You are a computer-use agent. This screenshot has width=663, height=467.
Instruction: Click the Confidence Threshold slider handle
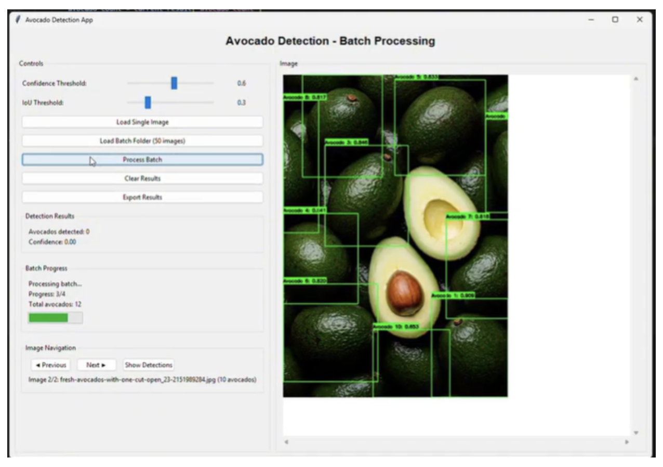[x=174, y=83]
